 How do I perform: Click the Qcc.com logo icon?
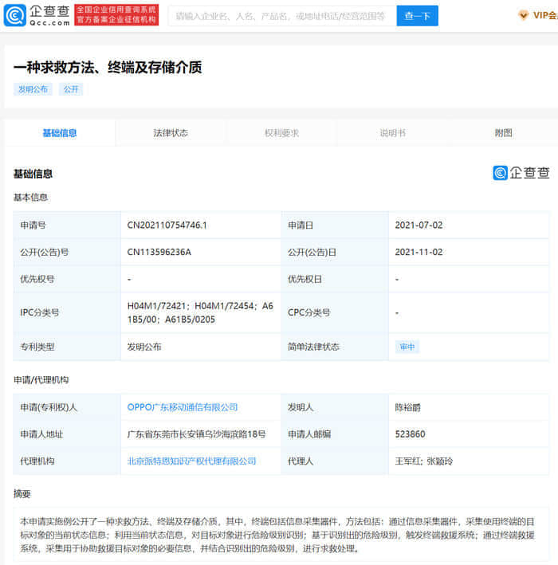(15, 15)
